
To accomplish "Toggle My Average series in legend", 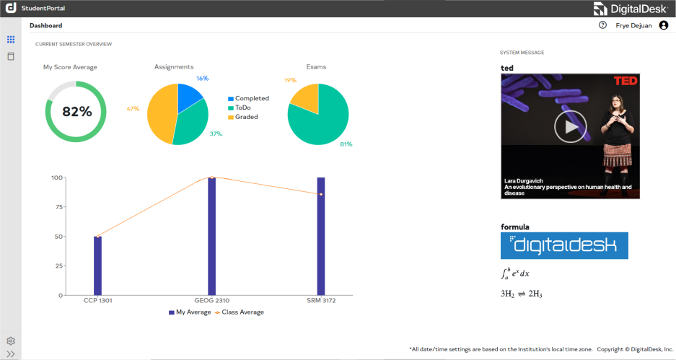I will (190, 312).
